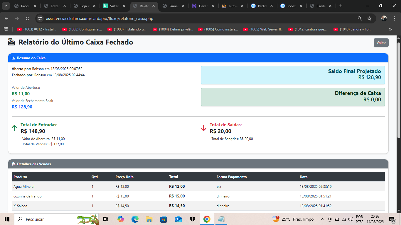Screen dimensions: 401x225
Task: Click the address bar URL field
Action: (x=200, y=18)
